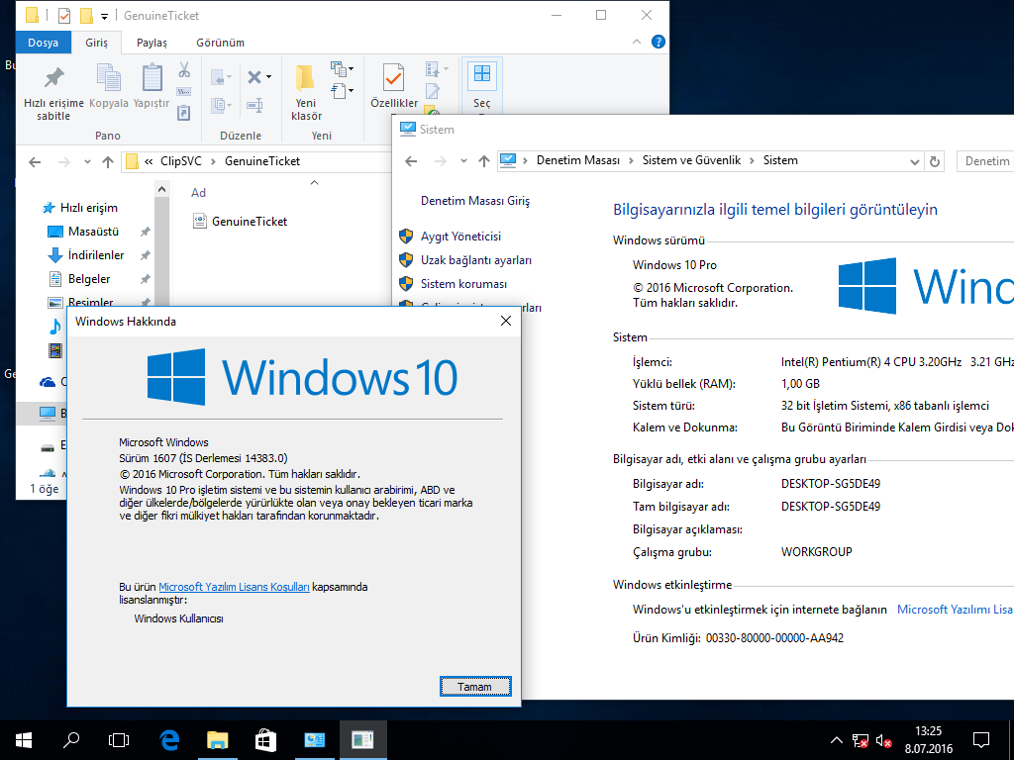Screen dimensions: 1014x760
Task: Click the Windows Start button
Action: coord(24,740)
